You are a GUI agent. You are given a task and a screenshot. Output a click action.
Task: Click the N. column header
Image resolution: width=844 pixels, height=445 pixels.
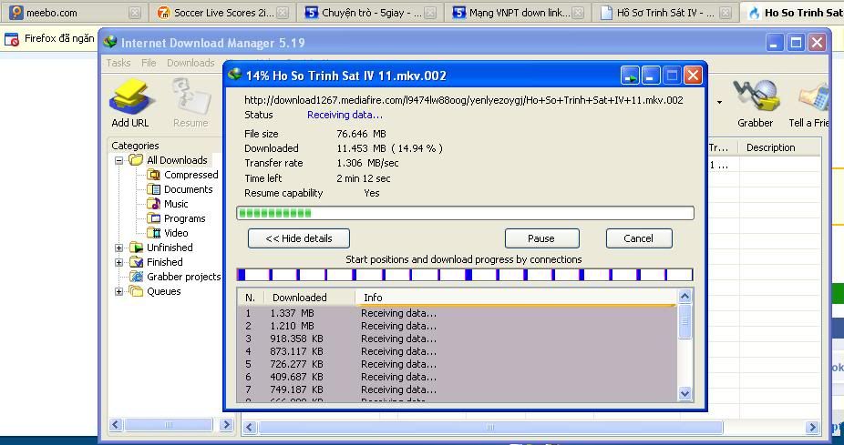pyautogui.click(x=251, y=298)
